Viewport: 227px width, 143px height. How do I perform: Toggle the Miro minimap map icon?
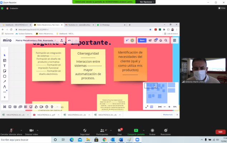coord(152,107)
